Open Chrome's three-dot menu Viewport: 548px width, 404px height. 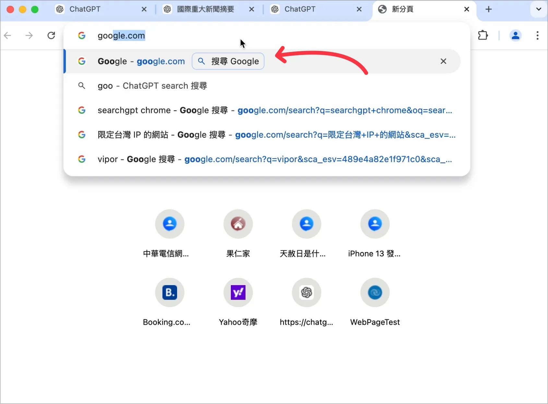(537, 35)
